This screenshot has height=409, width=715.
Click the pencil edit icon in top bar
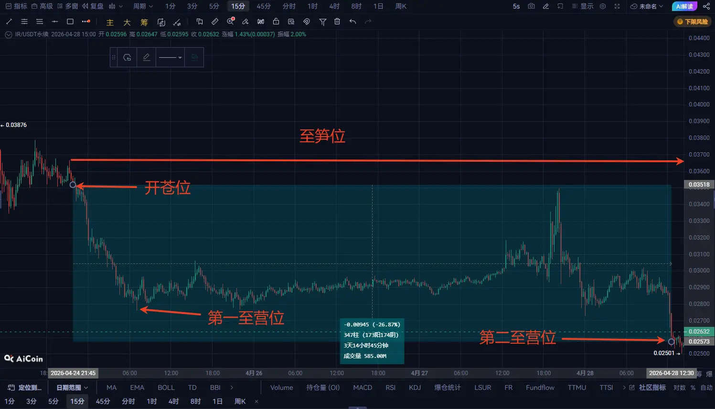click(x=546, y=6)
